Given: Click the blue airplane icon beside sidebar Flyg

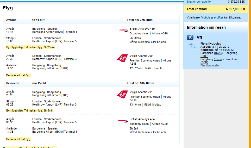Looking at the screenshot, I should click(190, 37).
